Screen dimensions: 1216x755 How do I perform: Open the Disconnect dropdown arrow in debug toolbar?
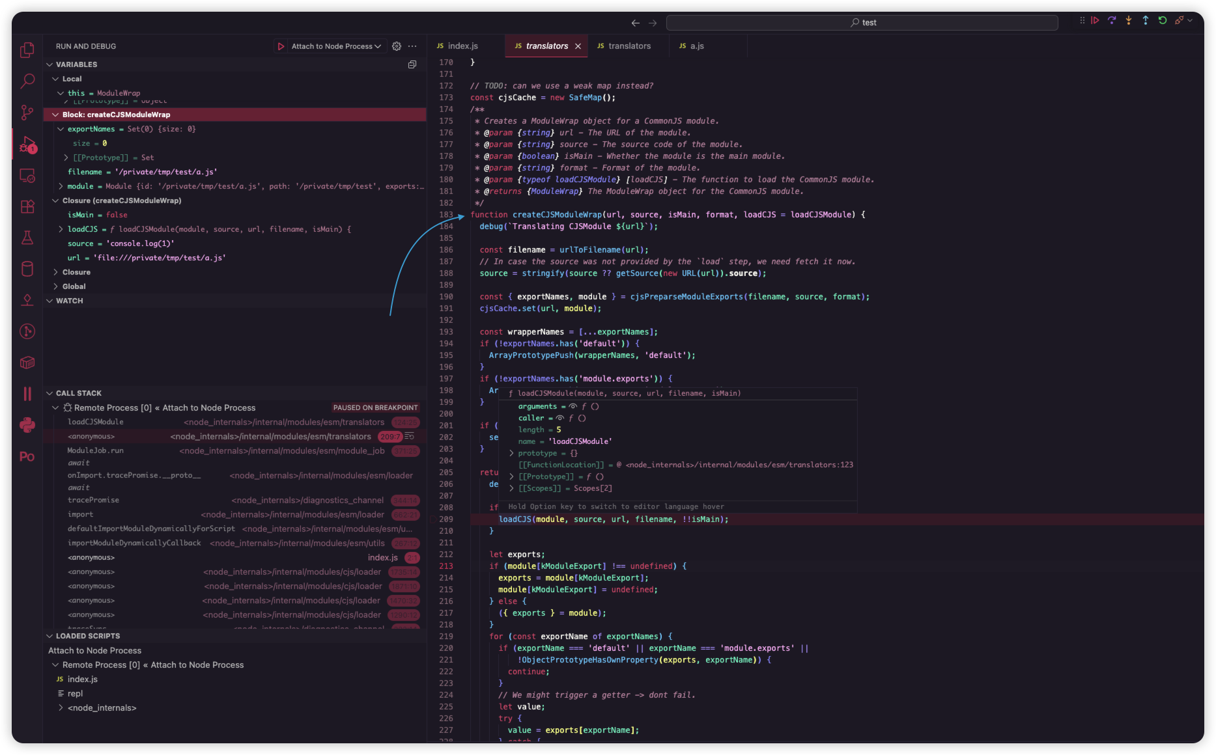click(1190, 21)
